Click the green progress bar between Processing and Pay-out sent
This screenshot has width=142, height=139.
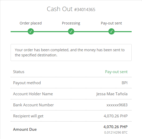(91, 32)
